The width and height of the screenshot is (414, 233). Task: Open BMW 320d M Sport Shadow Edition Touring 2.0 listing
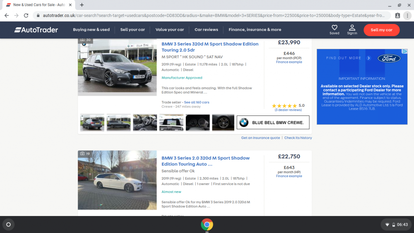click(x=210, y=47)
